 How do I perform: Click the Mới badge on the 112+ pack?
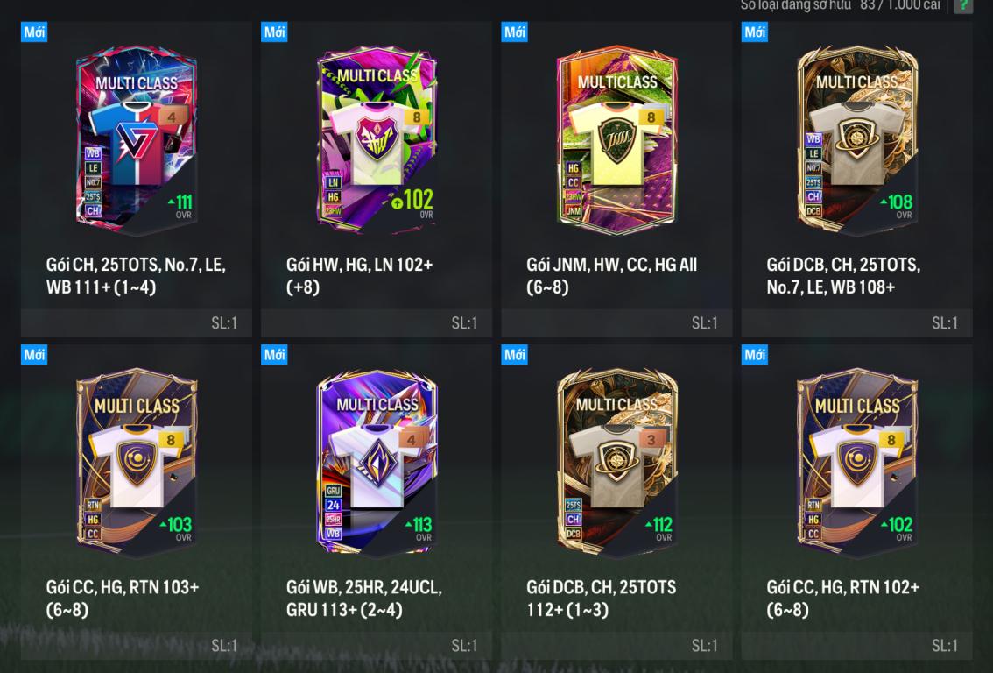pyautogui.click(x=514, y=354)
